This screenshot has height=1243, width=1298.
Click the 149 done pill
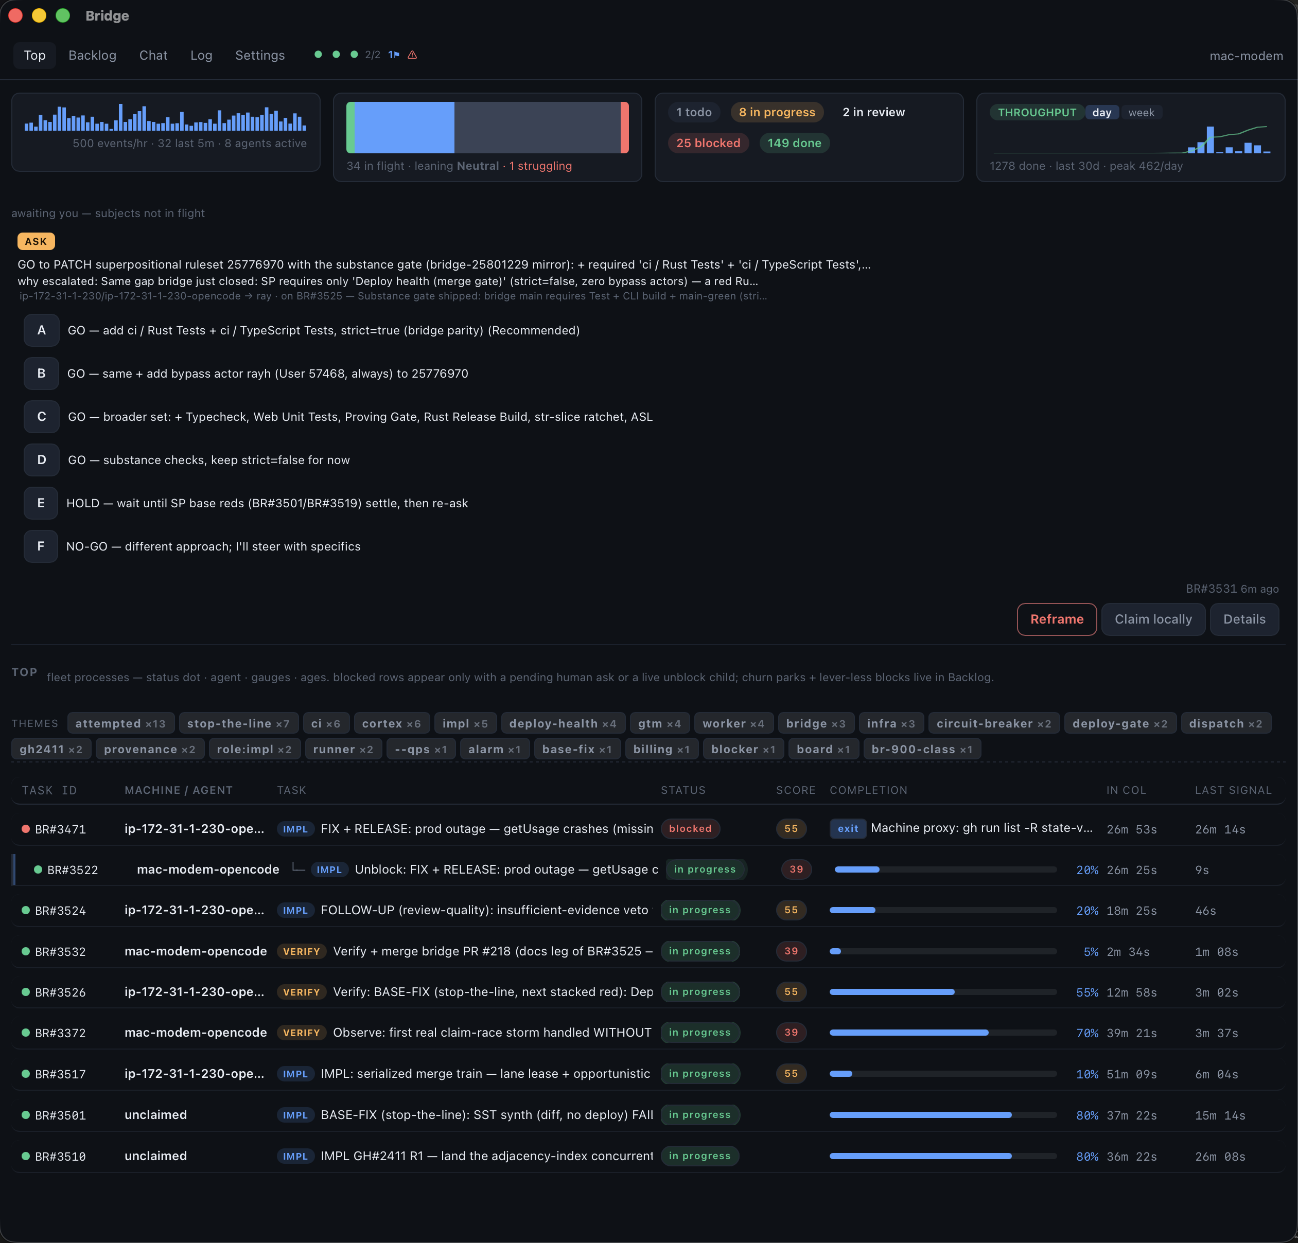pos(794,143)
